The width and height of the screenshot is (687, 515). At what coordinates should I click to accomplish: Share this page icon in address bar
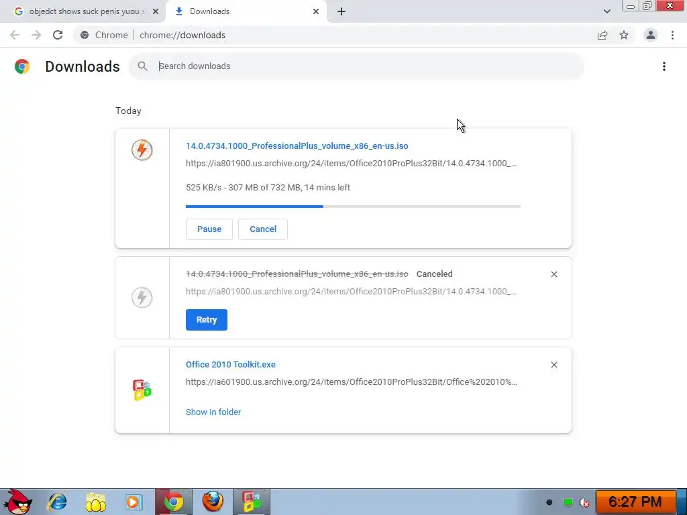click(x=602, y=35)
